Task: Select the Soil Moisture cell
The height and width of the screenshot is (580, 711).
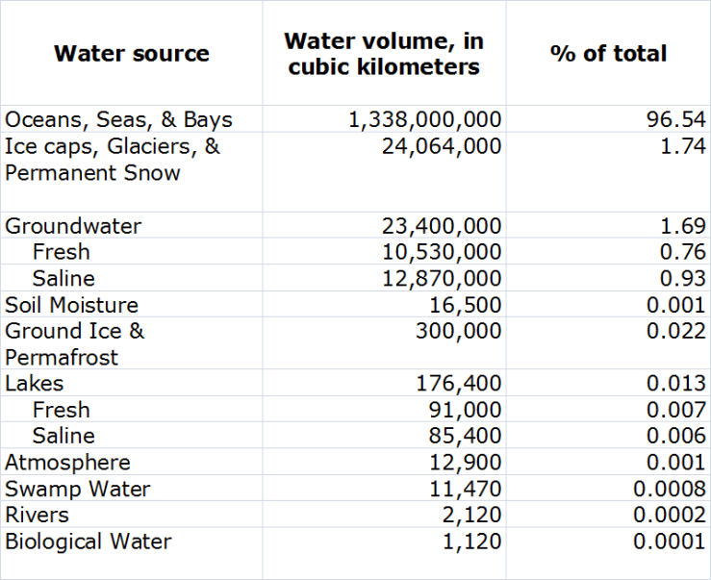Action: tap(132, 304)
